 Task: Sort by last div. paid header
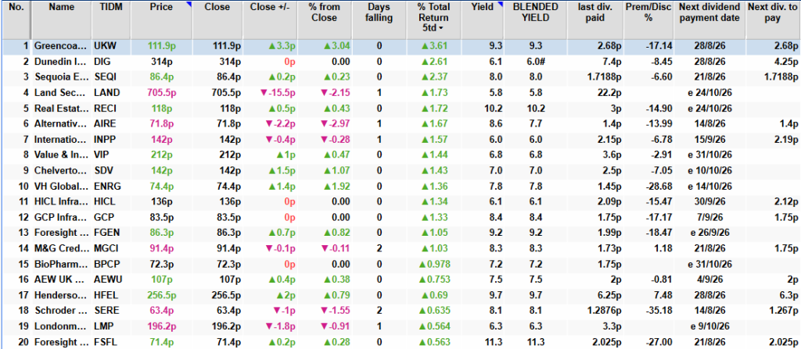click(595, 12)
